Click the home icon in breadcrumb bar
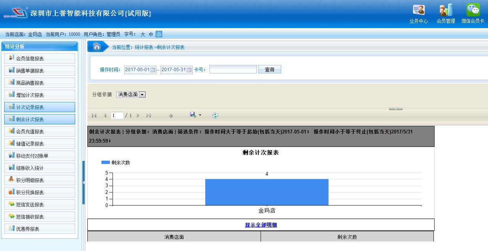 97,47
